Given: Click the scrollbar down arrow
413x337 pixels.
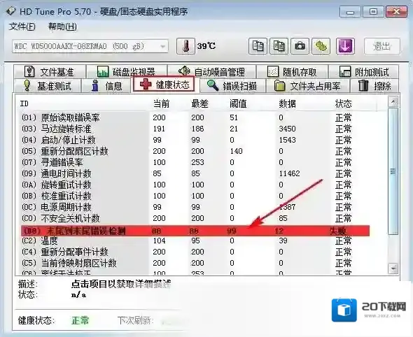Looking at the screenshot, I should 393,268.
